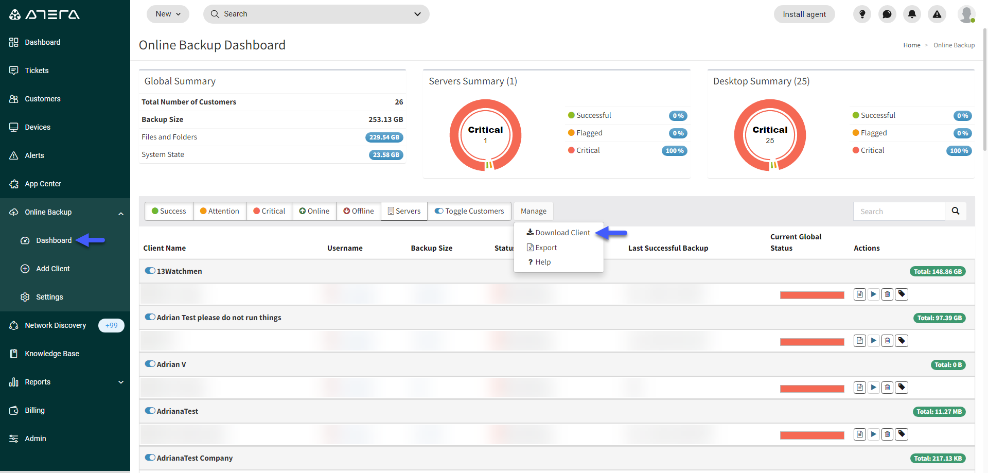Open the notifications bell icon
988x473 pixels.
[x=912, y=14]
